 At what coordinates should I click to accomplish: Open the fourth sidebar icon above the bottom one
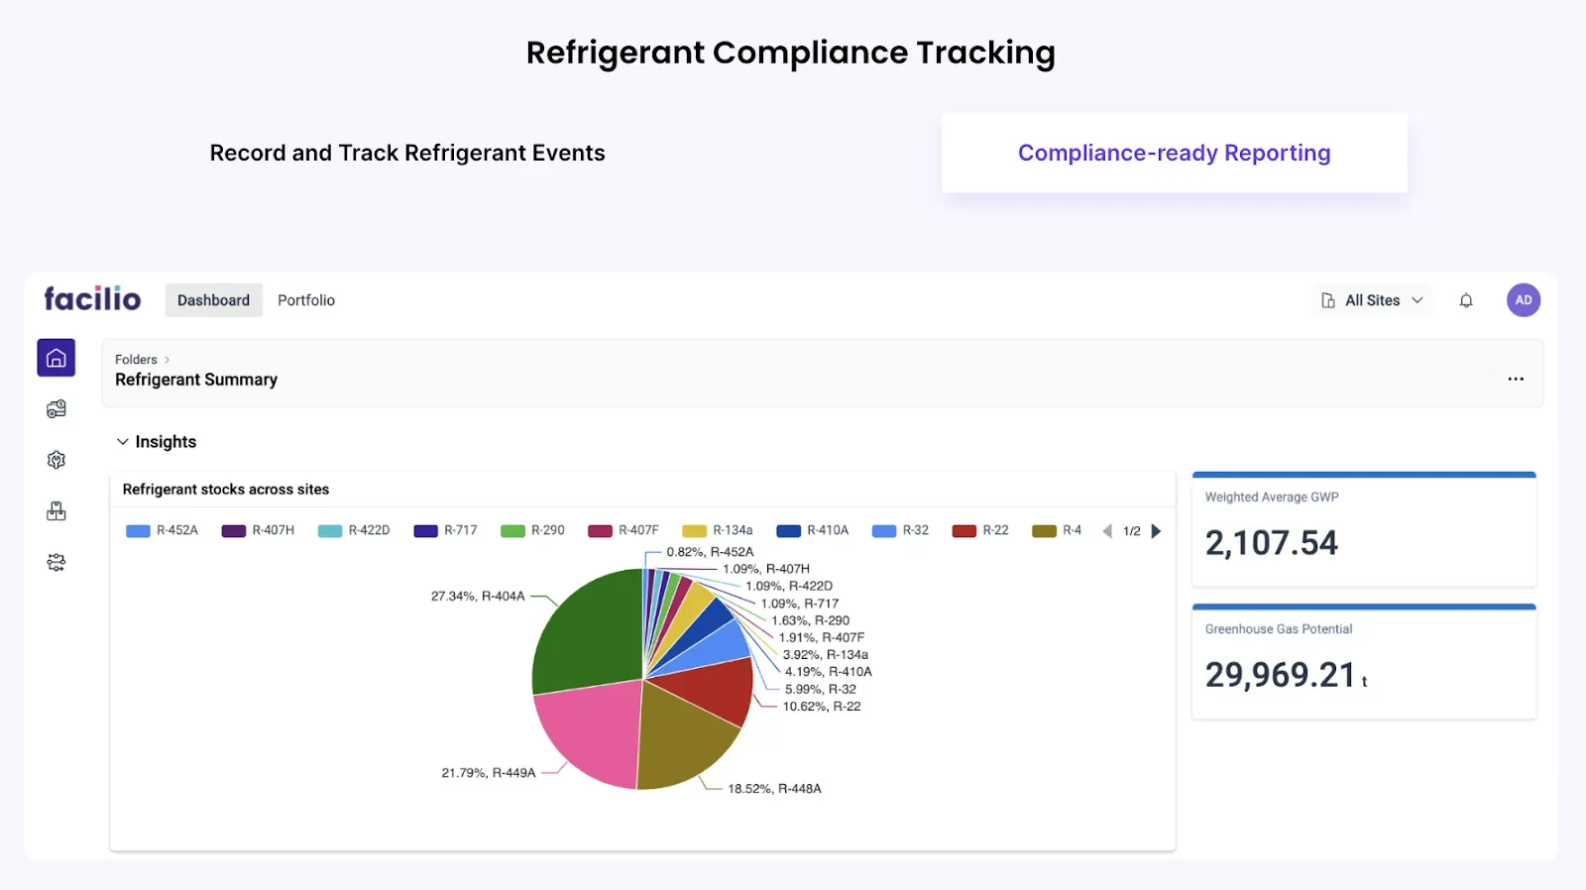click(57, 511)
